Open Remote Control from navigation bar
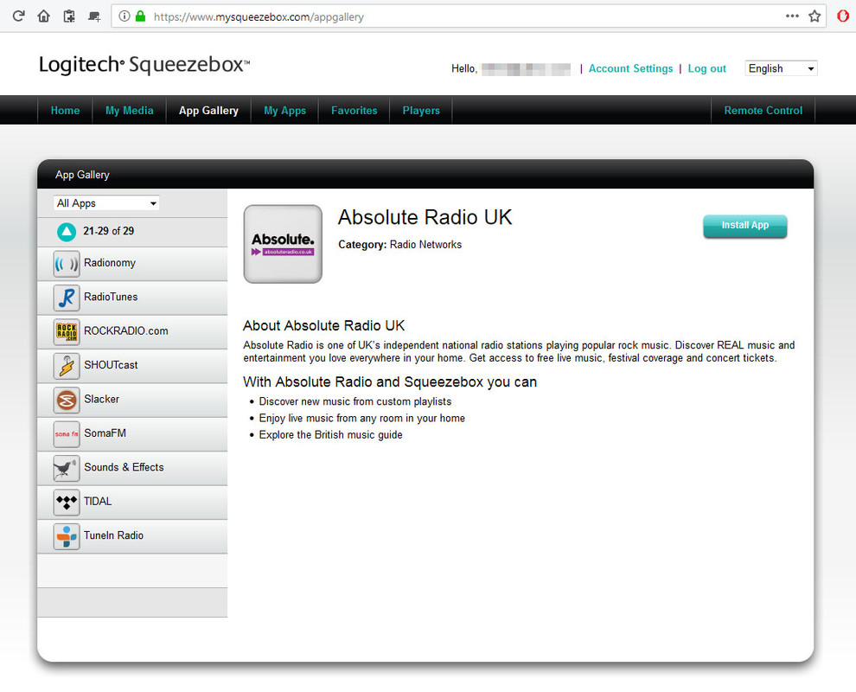The width and height of the screenshot is (856, 692). 763,111
